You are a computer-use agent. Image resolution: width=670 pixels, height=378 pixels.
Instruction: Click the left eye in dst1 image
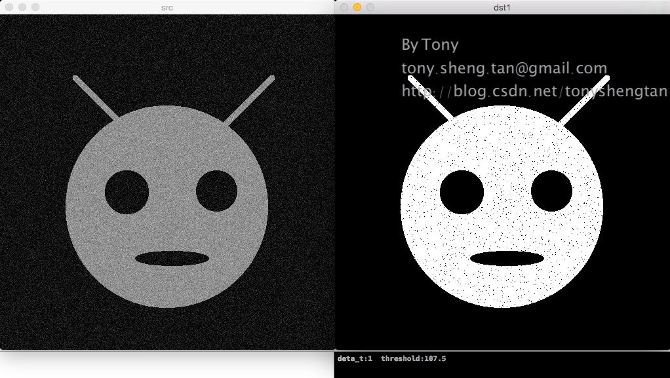tap(462, 192)
